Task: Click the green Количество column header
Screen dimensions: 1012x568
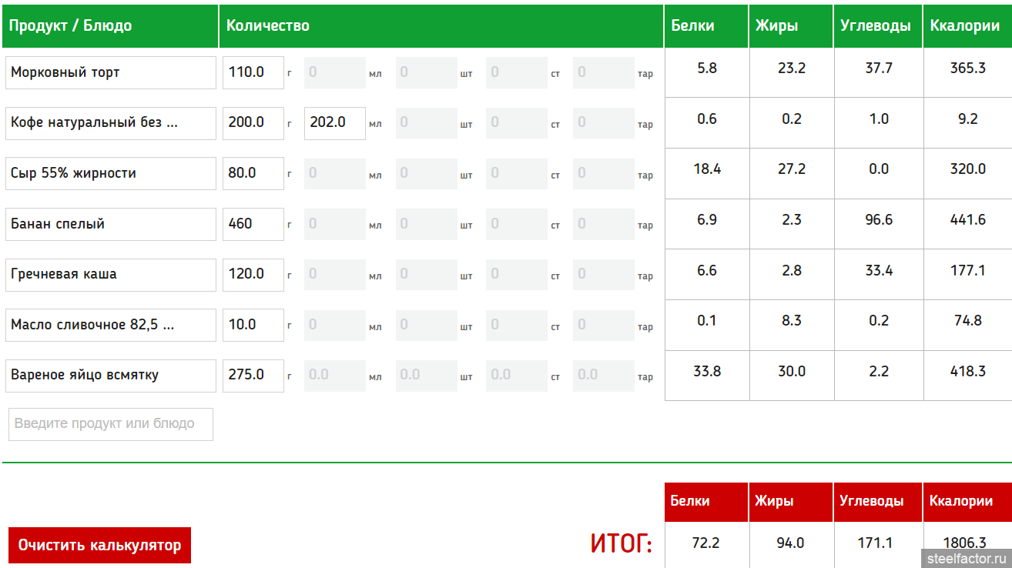Action: tap(441, 26)
